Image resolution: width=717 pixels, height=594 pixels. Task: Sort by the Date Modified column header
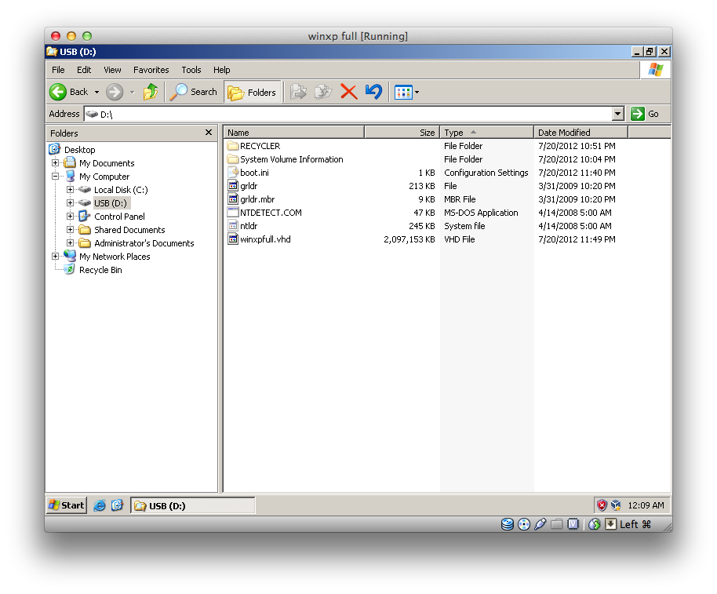(x=581, y=133)
